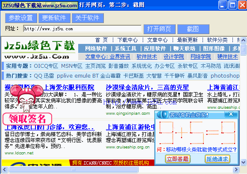Click the 领取签名 badge
The image size is (247, 174).
[27, 119]
